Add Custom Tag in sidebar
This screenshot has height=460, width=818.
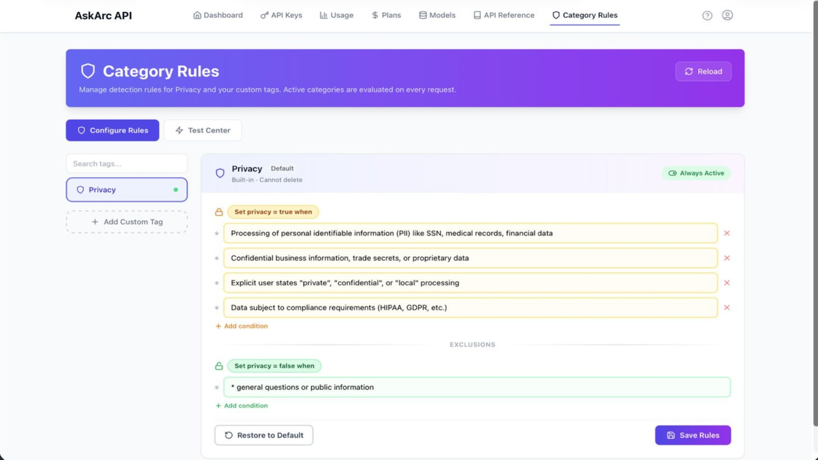click(x=127, y=222)
